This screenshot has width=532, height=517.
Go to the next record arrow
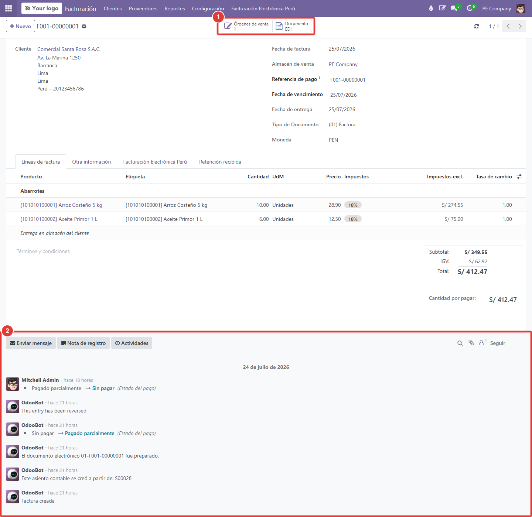520,26
